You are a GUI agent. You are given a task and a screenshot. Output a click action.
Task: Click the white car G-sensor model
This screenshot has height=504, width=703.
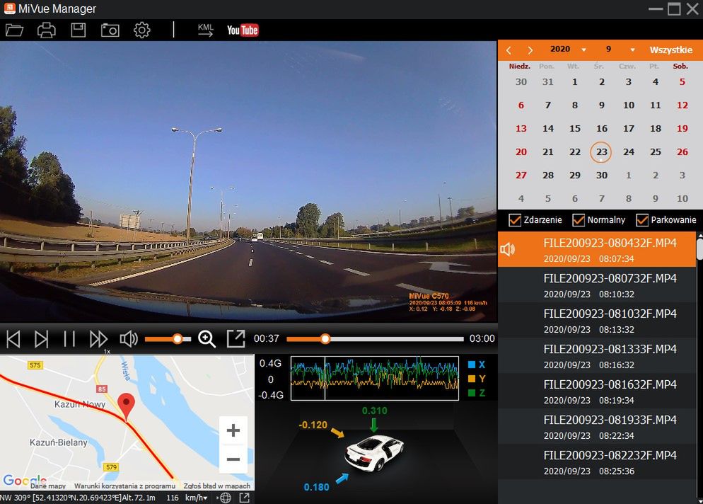[x=373, y=452]
